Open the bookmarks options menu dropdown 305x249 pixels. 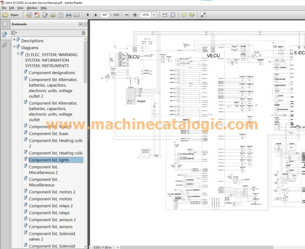point(14,33)
